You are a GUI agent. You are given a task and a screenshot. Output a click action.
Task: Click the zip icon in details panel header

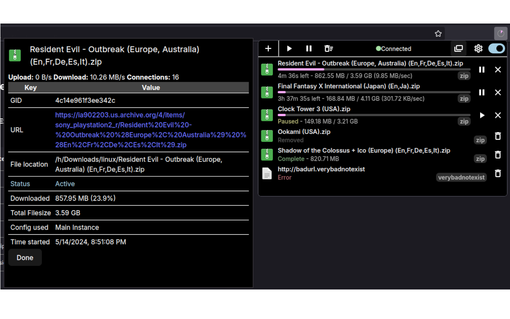tap(15, 55)
